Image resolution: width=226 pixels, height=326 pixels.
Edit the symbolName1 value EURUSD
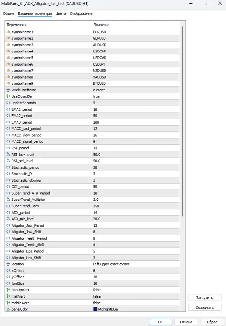coord(136,32)
